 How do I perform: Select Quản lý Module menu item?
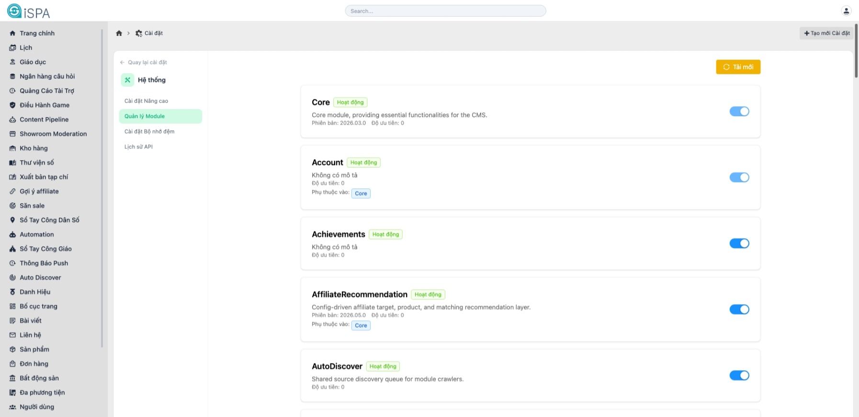(x=160, y=116)
